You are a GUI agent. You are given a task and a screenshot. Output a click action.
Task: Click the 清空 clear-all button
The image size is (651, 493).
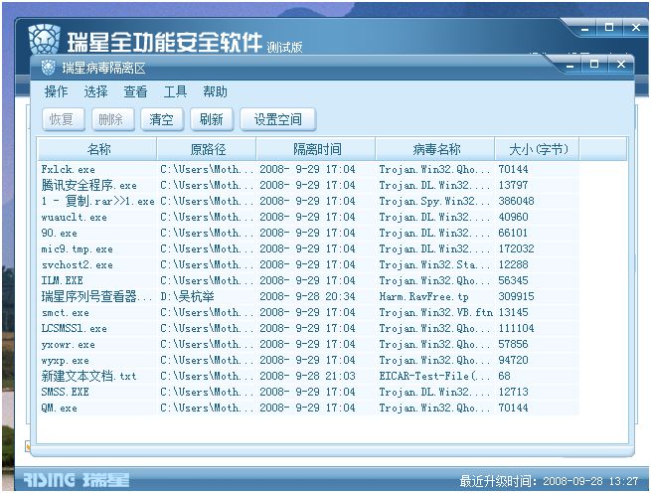[x=162, y=119]
